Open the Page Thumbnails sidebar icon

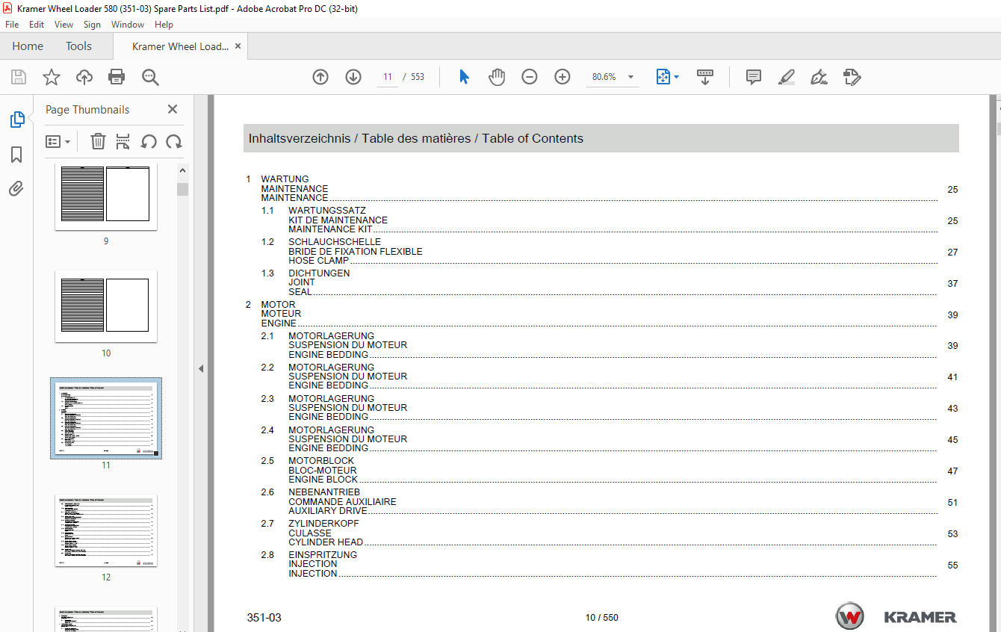pyautogui.click(x=16, y=120)
